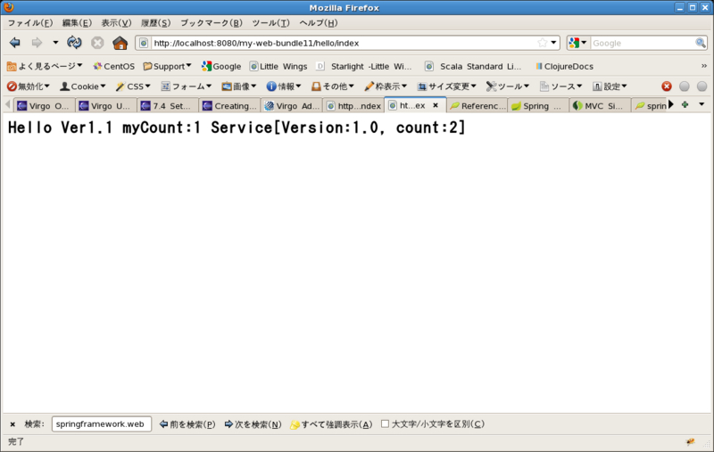Image resolution: width=714 pixels, height=452 pixels.
Task: Open the search engine selector dropdown
Action: (577, 43)
